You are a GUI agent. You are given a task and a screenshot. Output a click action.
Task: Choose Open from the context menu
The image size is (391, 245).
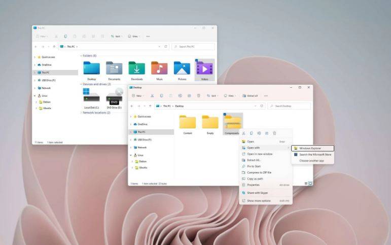(x=266, y=142)
